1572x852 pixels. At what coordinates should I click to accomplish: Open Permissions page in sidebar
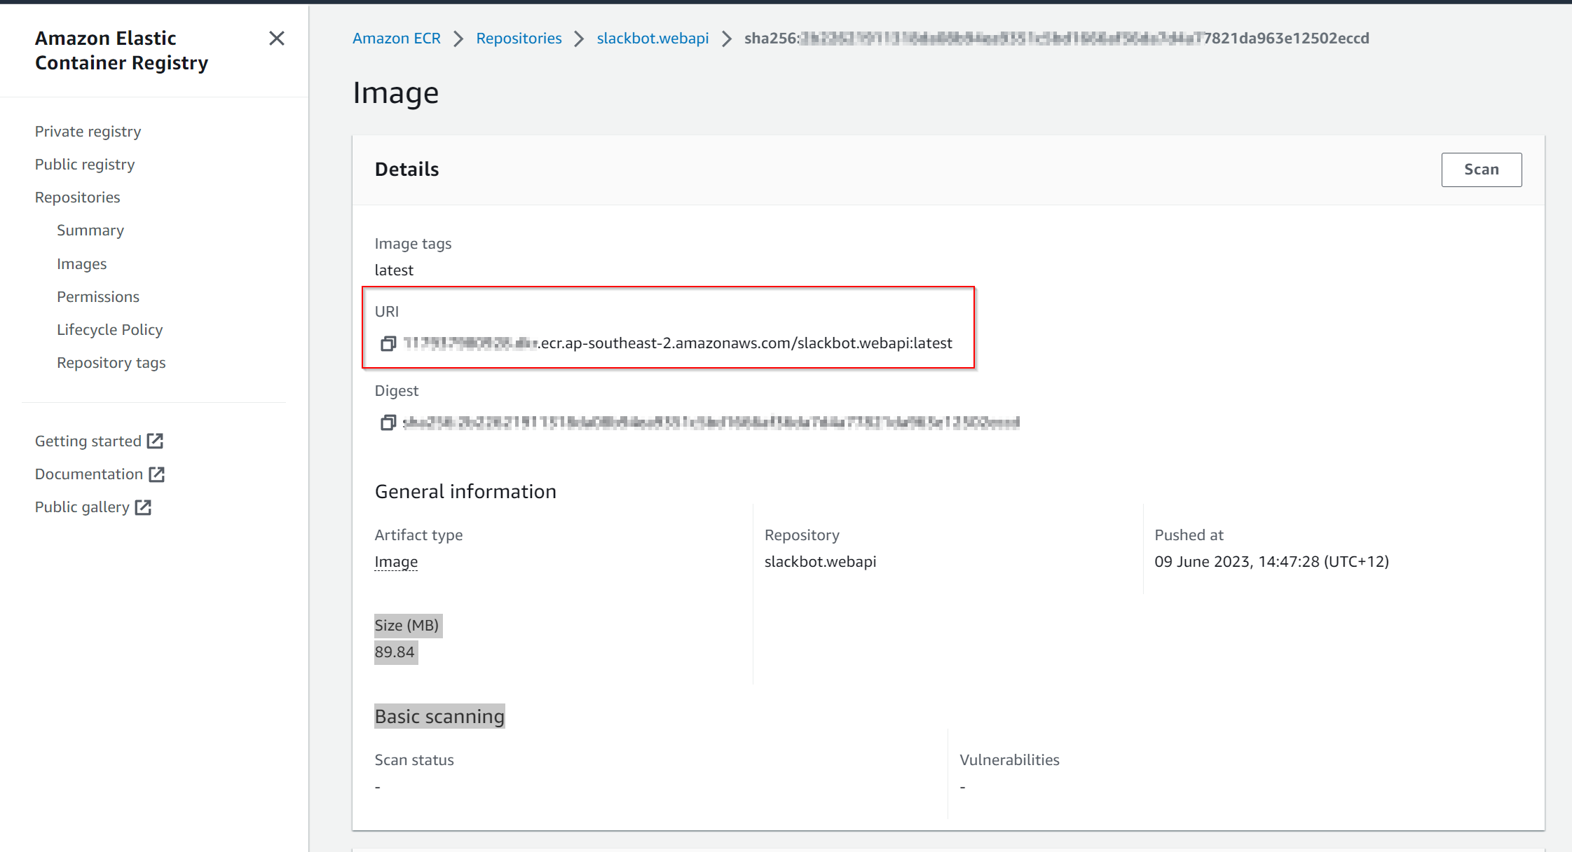point(98,297)
